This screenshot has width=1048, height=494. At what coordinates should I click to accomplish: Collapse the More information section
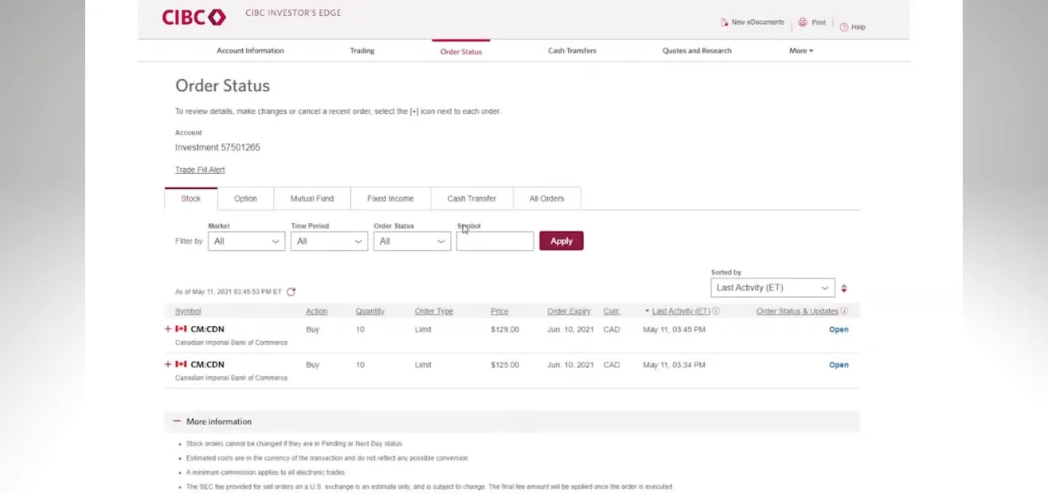[177, 421]
